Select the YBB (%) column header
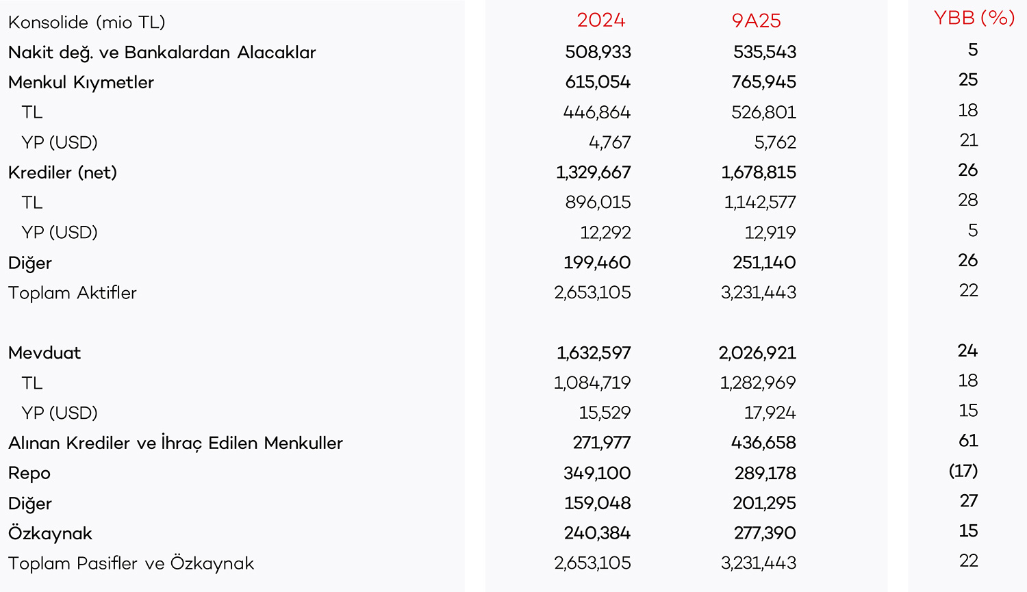Viewport: 1027px width, 592px height. [x=974, y=18]
